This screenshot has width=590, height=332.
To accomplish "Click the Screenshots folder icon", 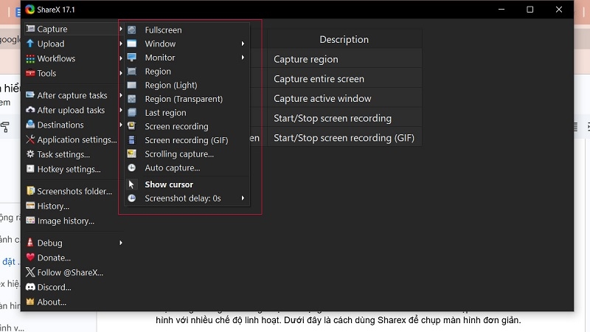I will (30, 191).
